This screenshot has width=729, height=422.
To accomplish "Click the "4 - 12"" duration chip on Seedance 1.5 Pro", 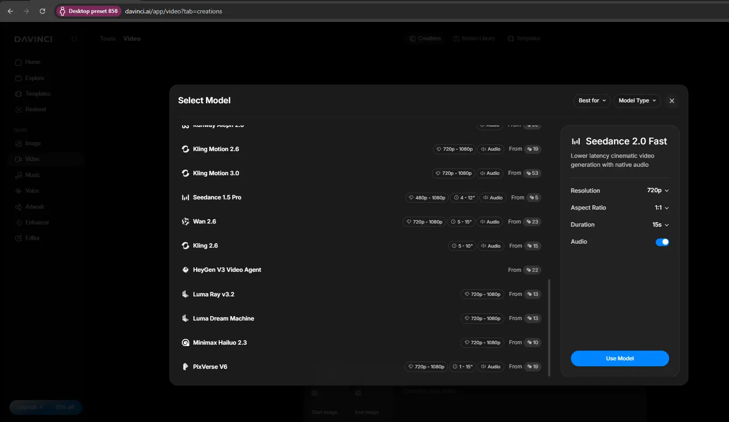I will click(464, 198).
